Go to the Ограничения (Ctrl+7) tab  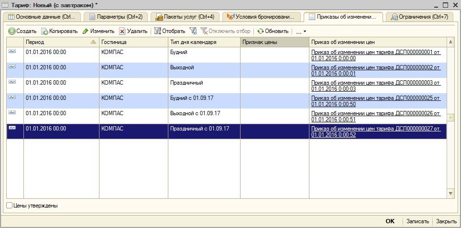[x=419, y=17]
